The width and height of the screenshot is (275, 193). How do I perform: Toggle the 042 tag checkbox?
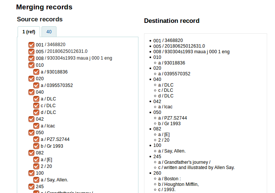[31, 119]
